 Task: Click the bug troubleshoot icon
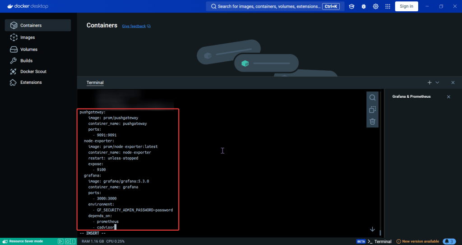tap(364, 6)
